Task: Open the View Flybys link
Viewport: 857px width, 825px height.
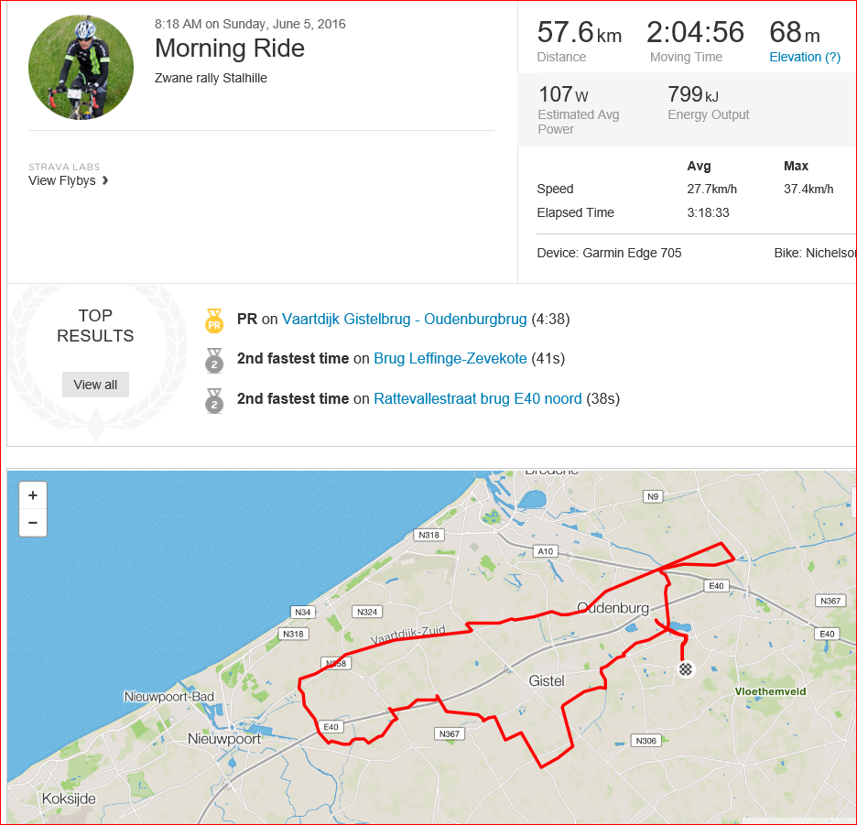Action: click(62, 180)
